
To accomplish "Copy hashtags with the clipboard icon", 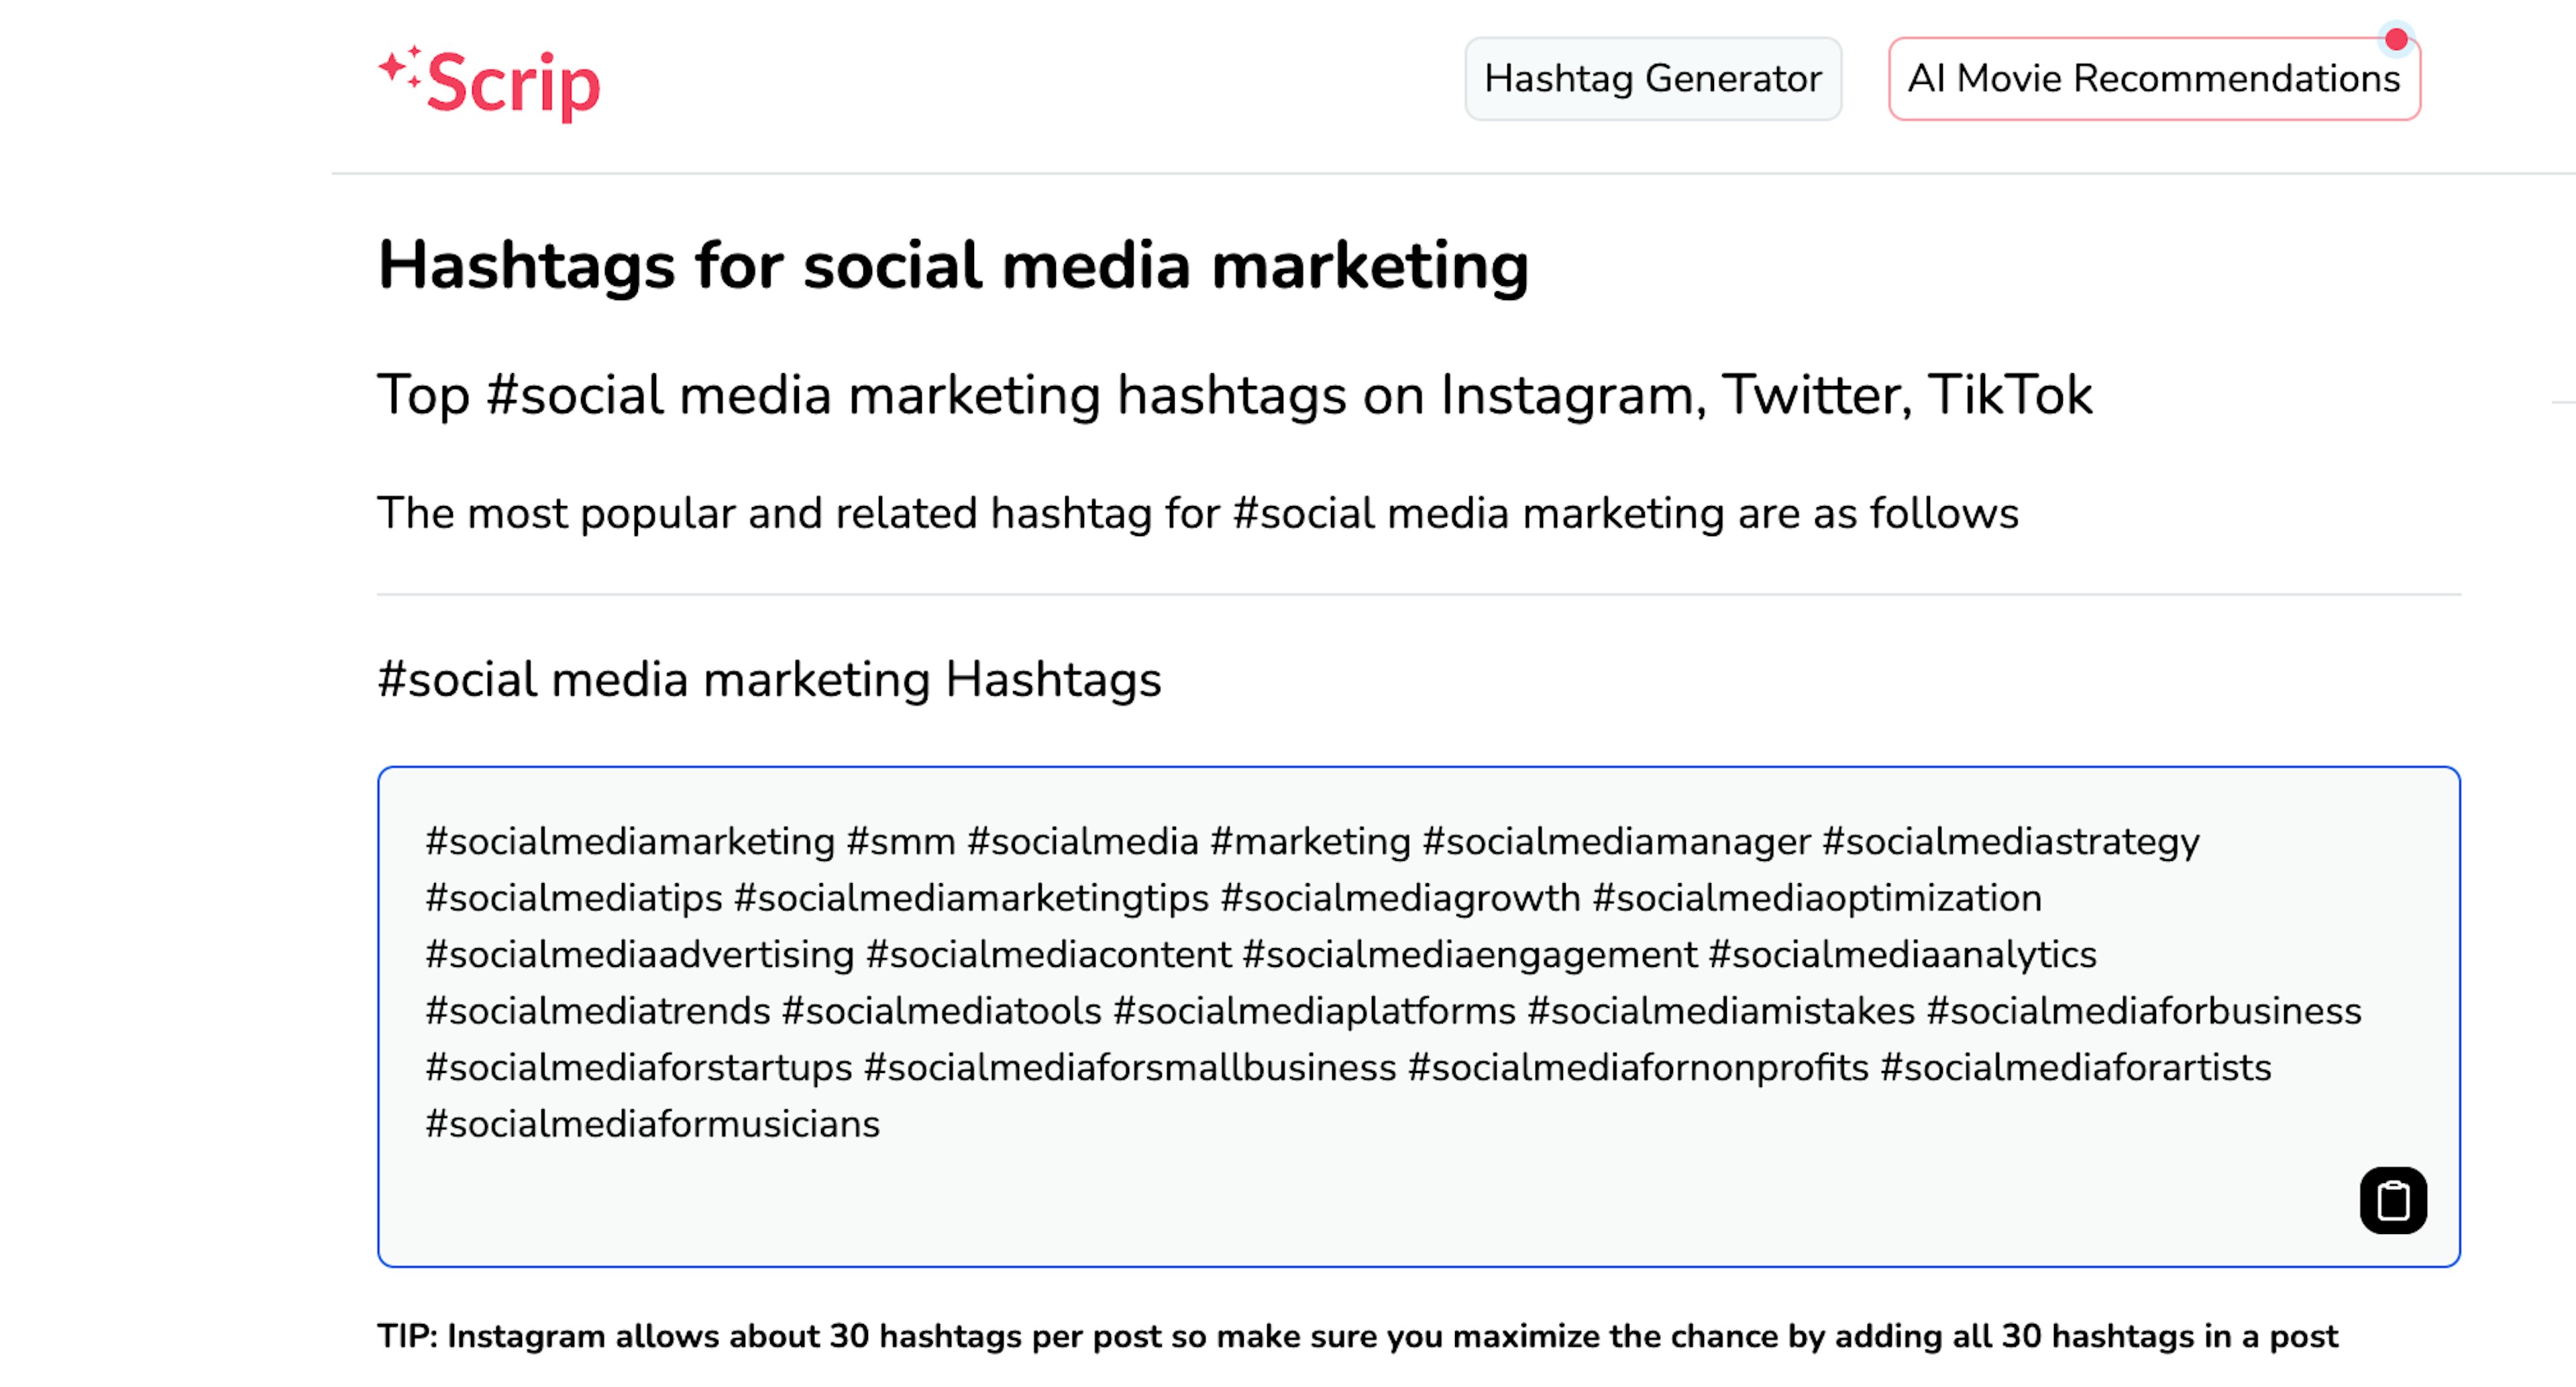I will 2393,1200.
